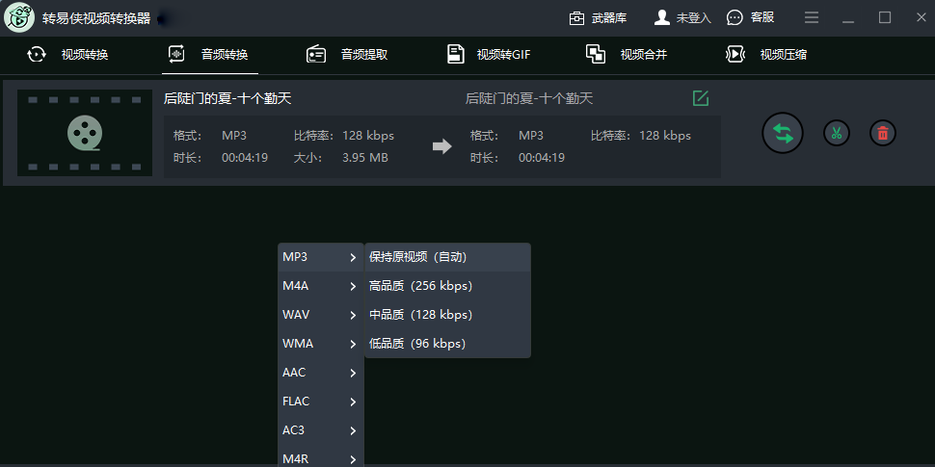Click the scissors trim icon
This screenshot has height=467, width=935.
point(836,133)
